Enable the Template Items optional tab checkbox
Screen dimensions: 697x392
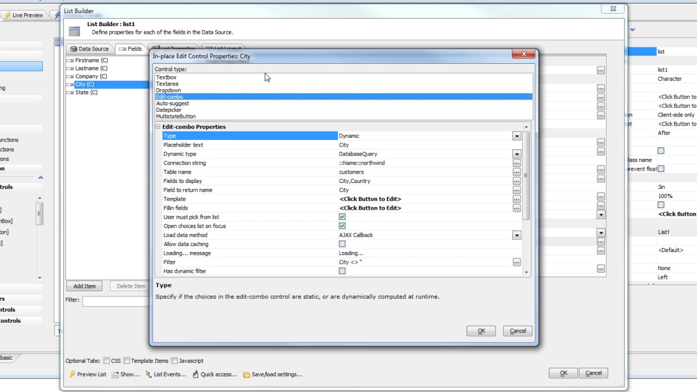click(127, 360)
